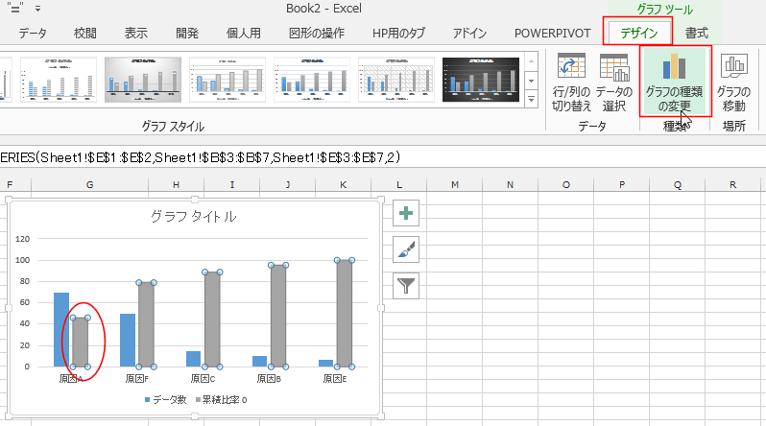Click the グラフの種類の変更 icon
The width and height of the screenshot is (766, 426).
[674, 67]
